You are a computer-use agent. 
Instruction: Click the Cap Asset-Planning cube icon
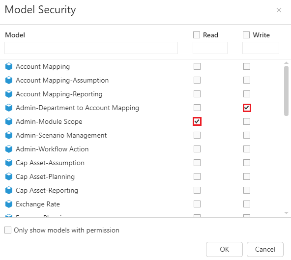(9, 176)
